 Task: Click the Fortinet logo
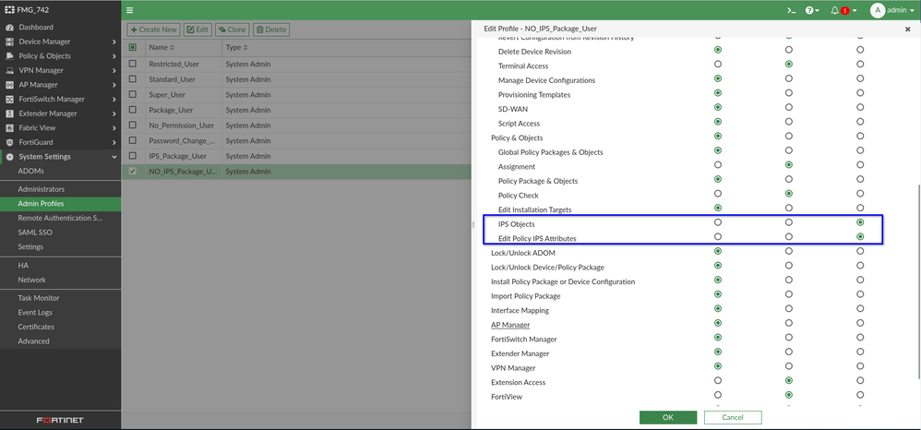60,421
